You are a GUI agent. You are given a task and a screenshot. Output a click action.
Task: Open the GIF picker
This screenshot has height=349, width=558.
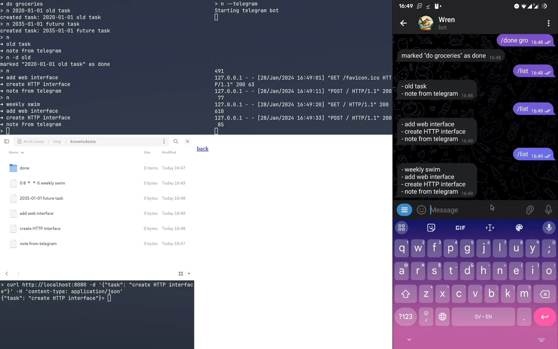(460, 228)
